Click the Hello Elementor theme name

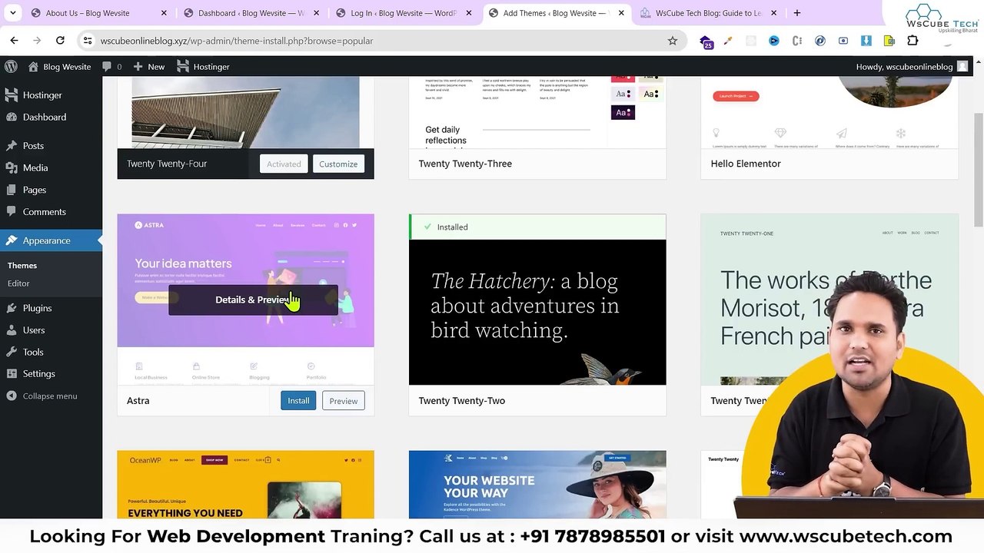[x=746, y=164]
